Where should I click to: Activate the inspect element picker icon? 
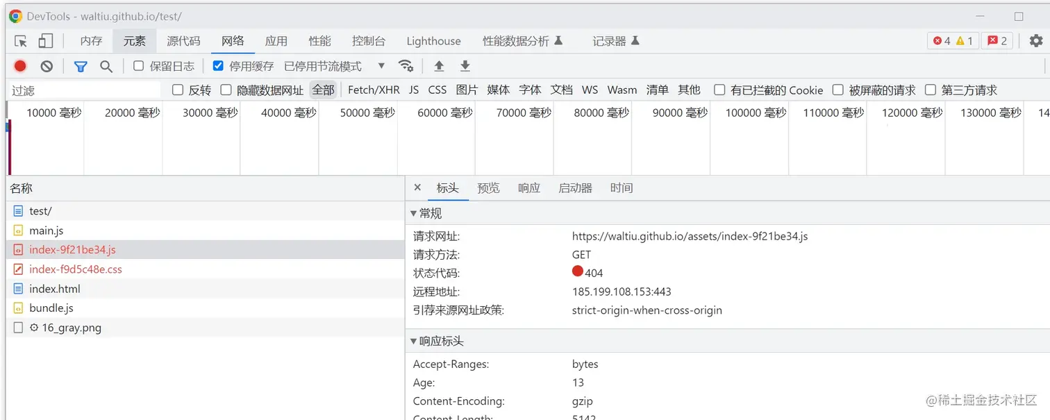tap(21, 41)
